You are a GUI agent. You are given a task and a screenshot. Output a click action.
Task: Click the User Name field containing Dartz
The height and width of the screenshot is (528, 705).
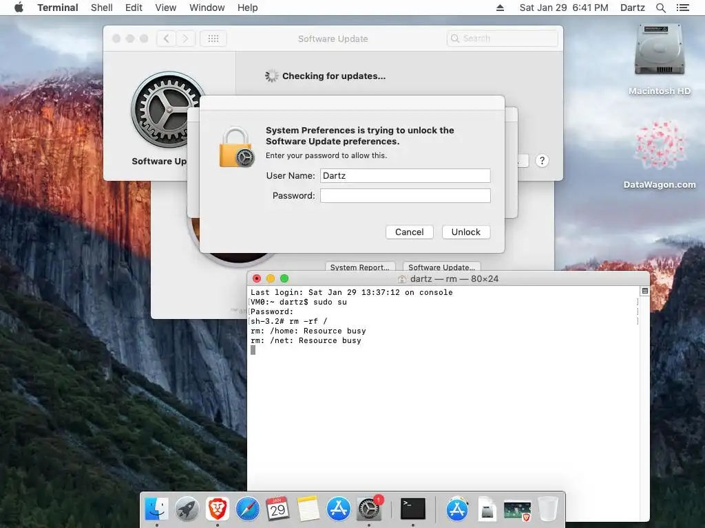(x=405, y=175)
